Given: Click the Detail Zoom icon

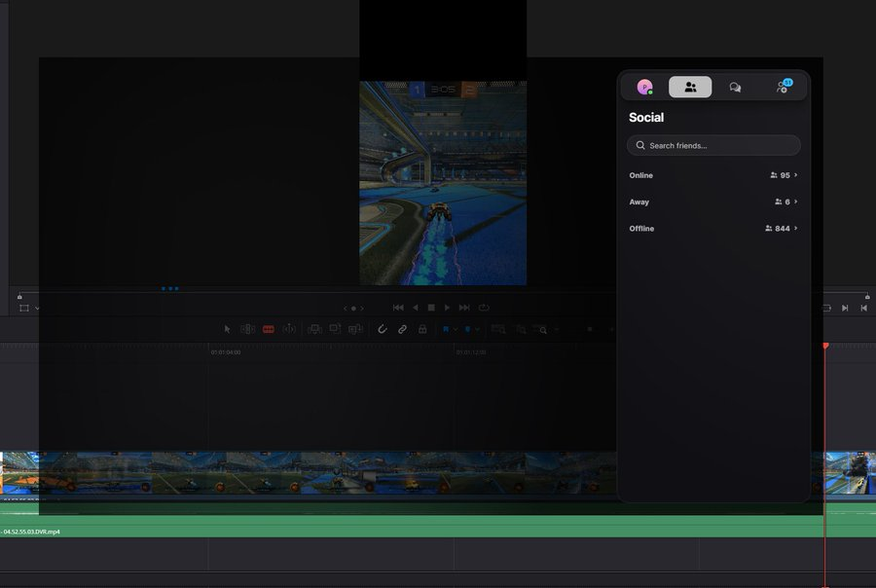Looking at the screenshot, I should pos(521,329).
